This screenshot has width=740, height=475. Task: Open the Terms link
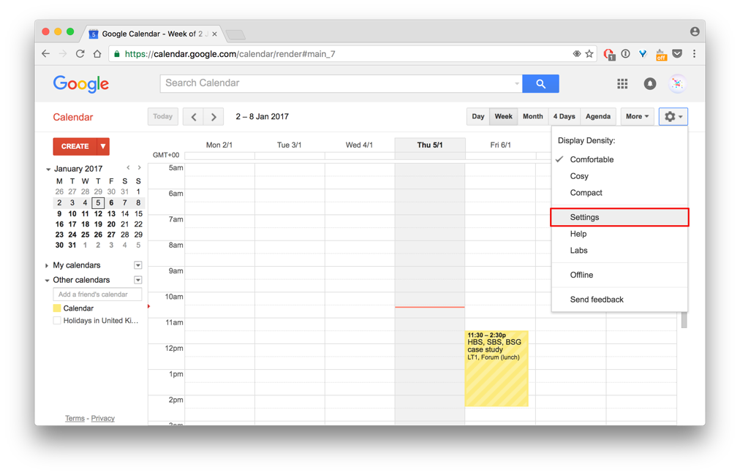(75, 418)
